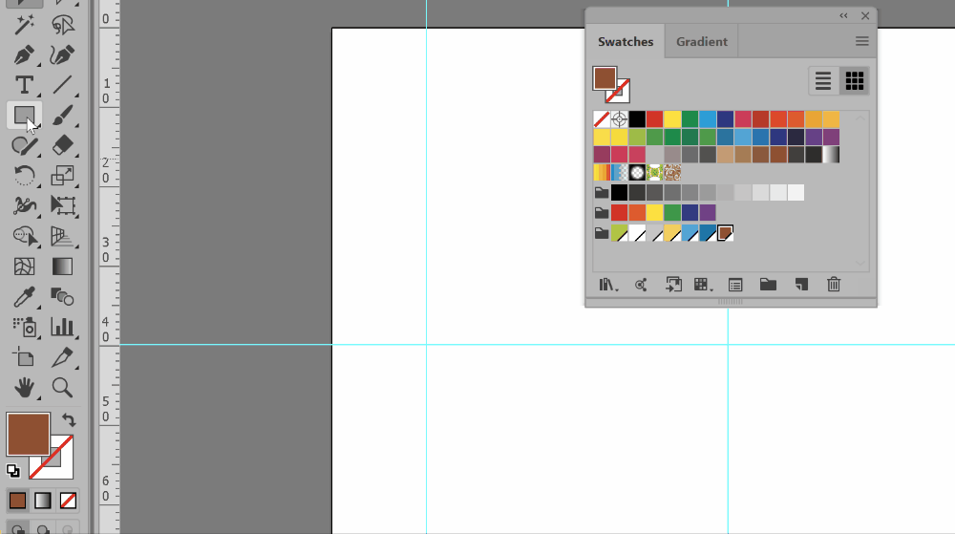This screenshot has width=955, height=534.
Task: Set paint mode to Gradient
Action: tap(43, 501)
